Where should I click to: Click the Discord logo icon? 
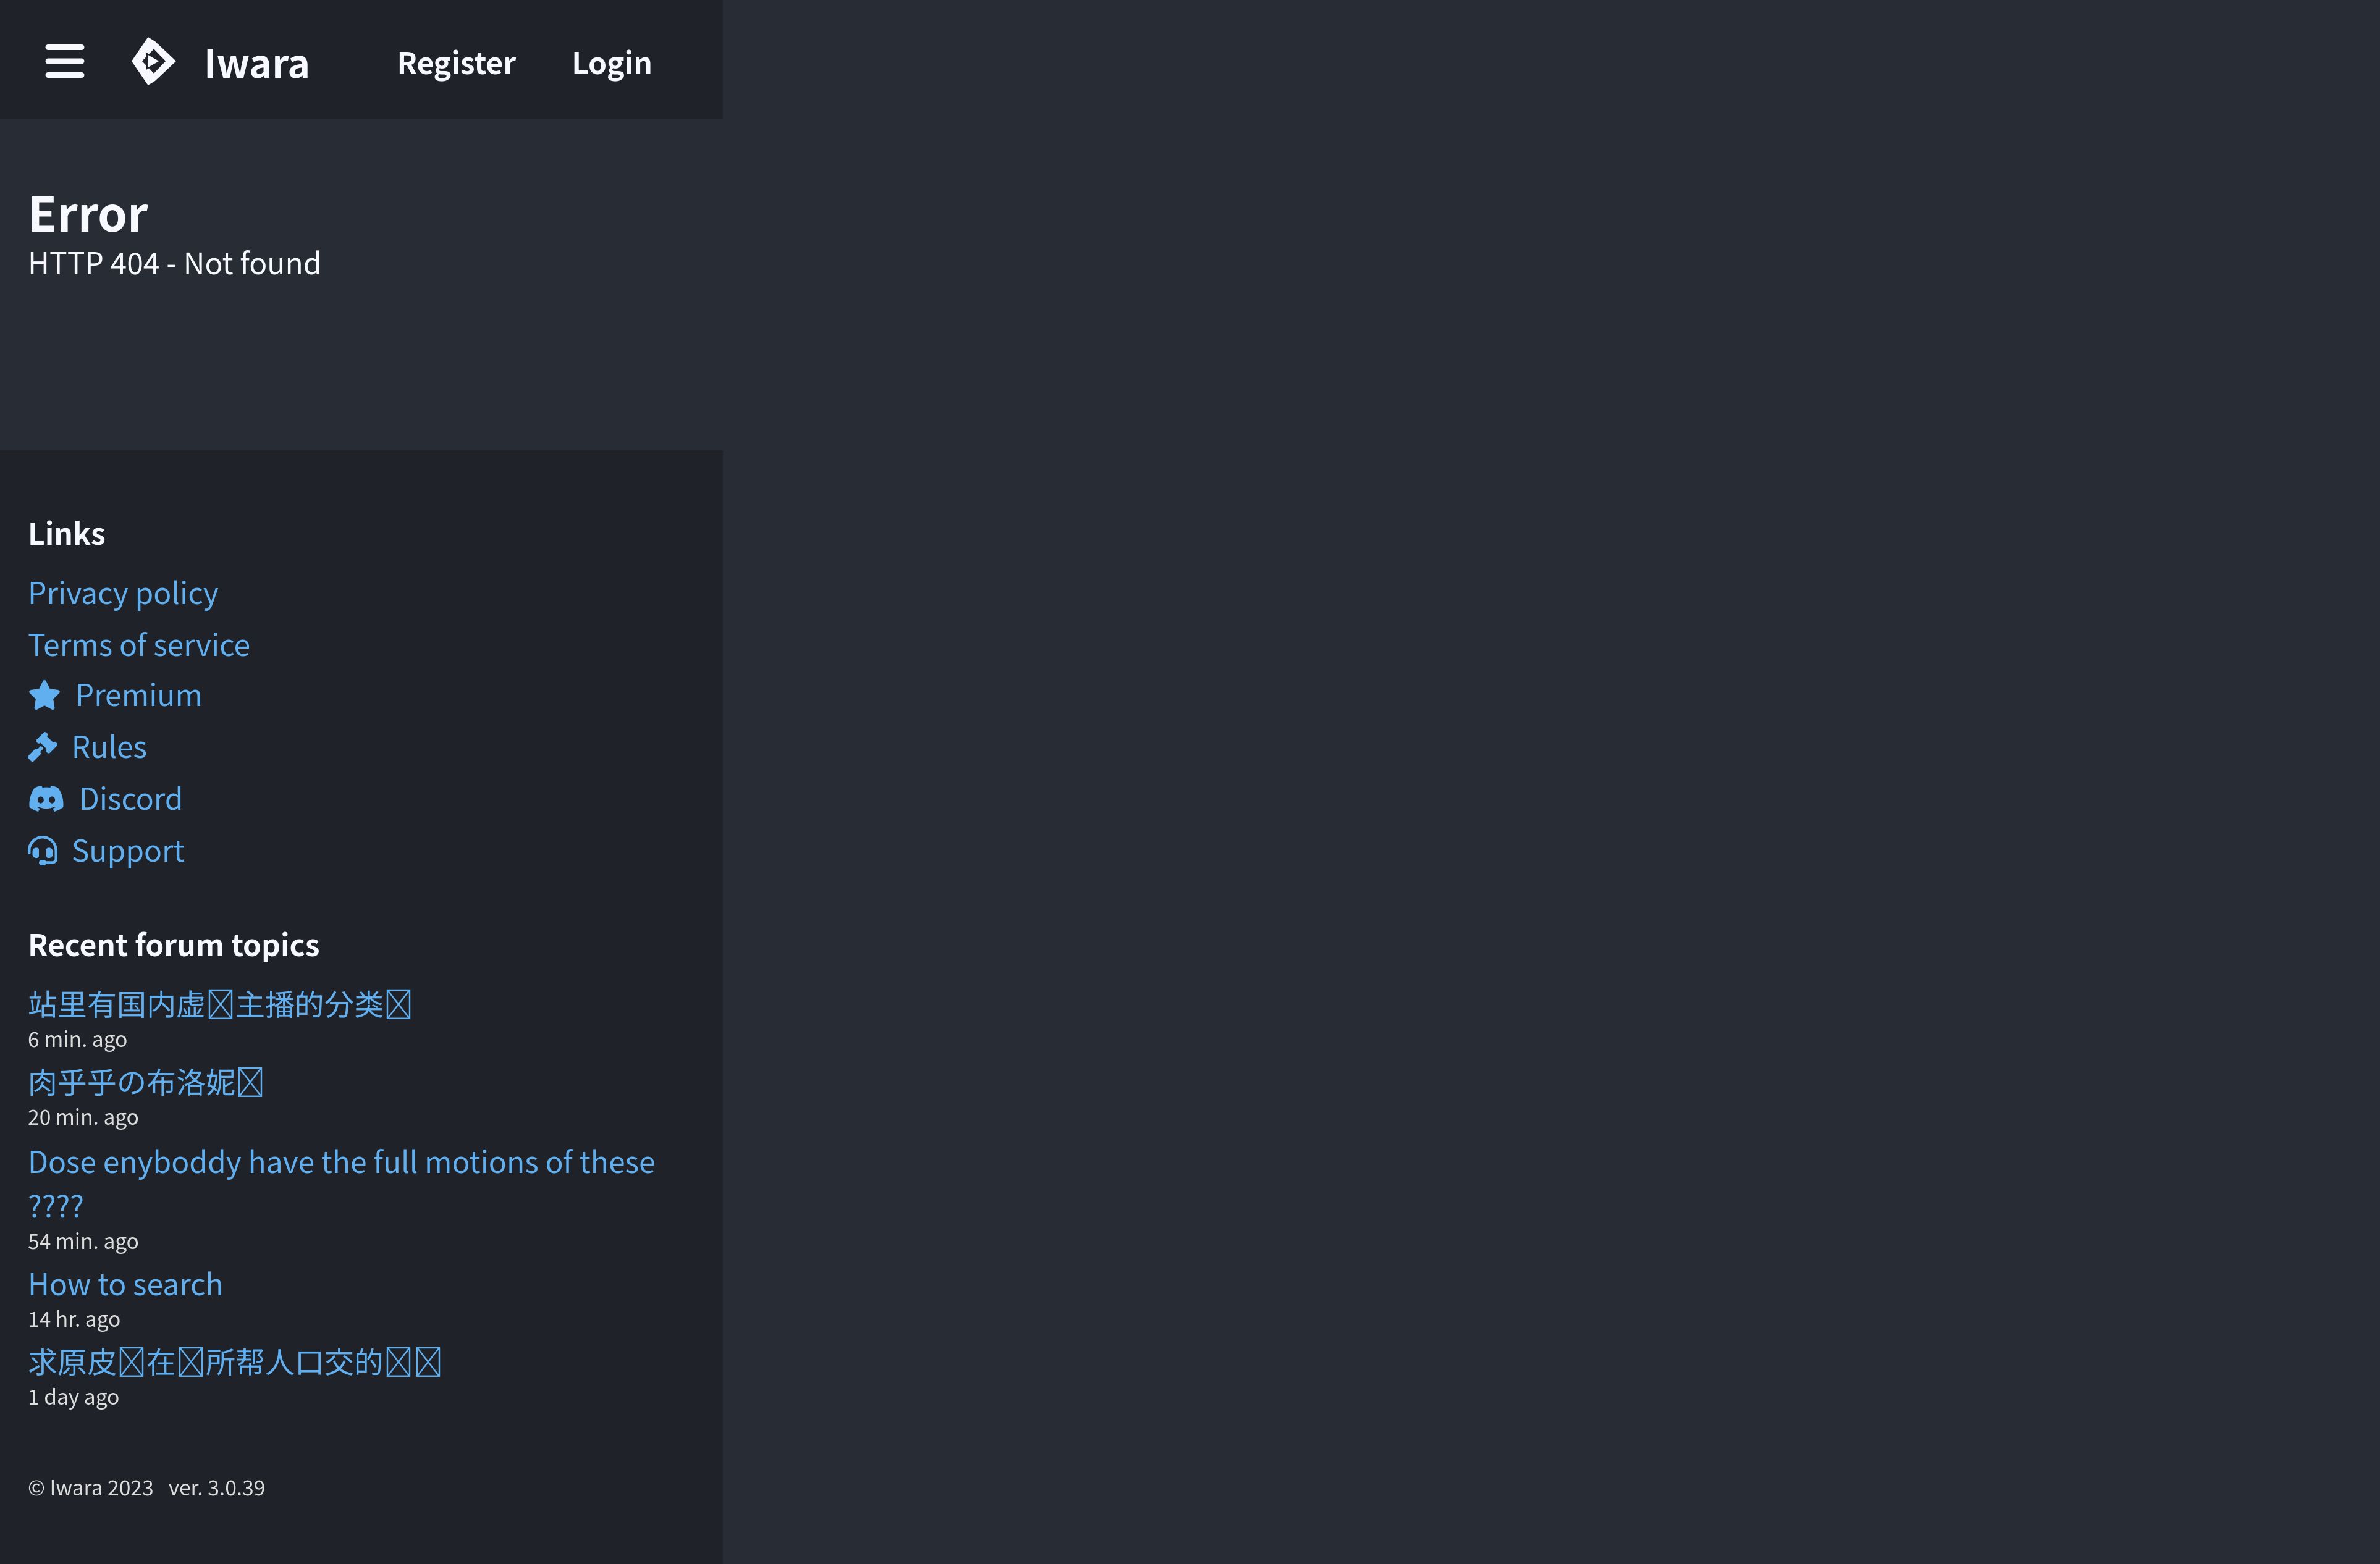[46, 799]
